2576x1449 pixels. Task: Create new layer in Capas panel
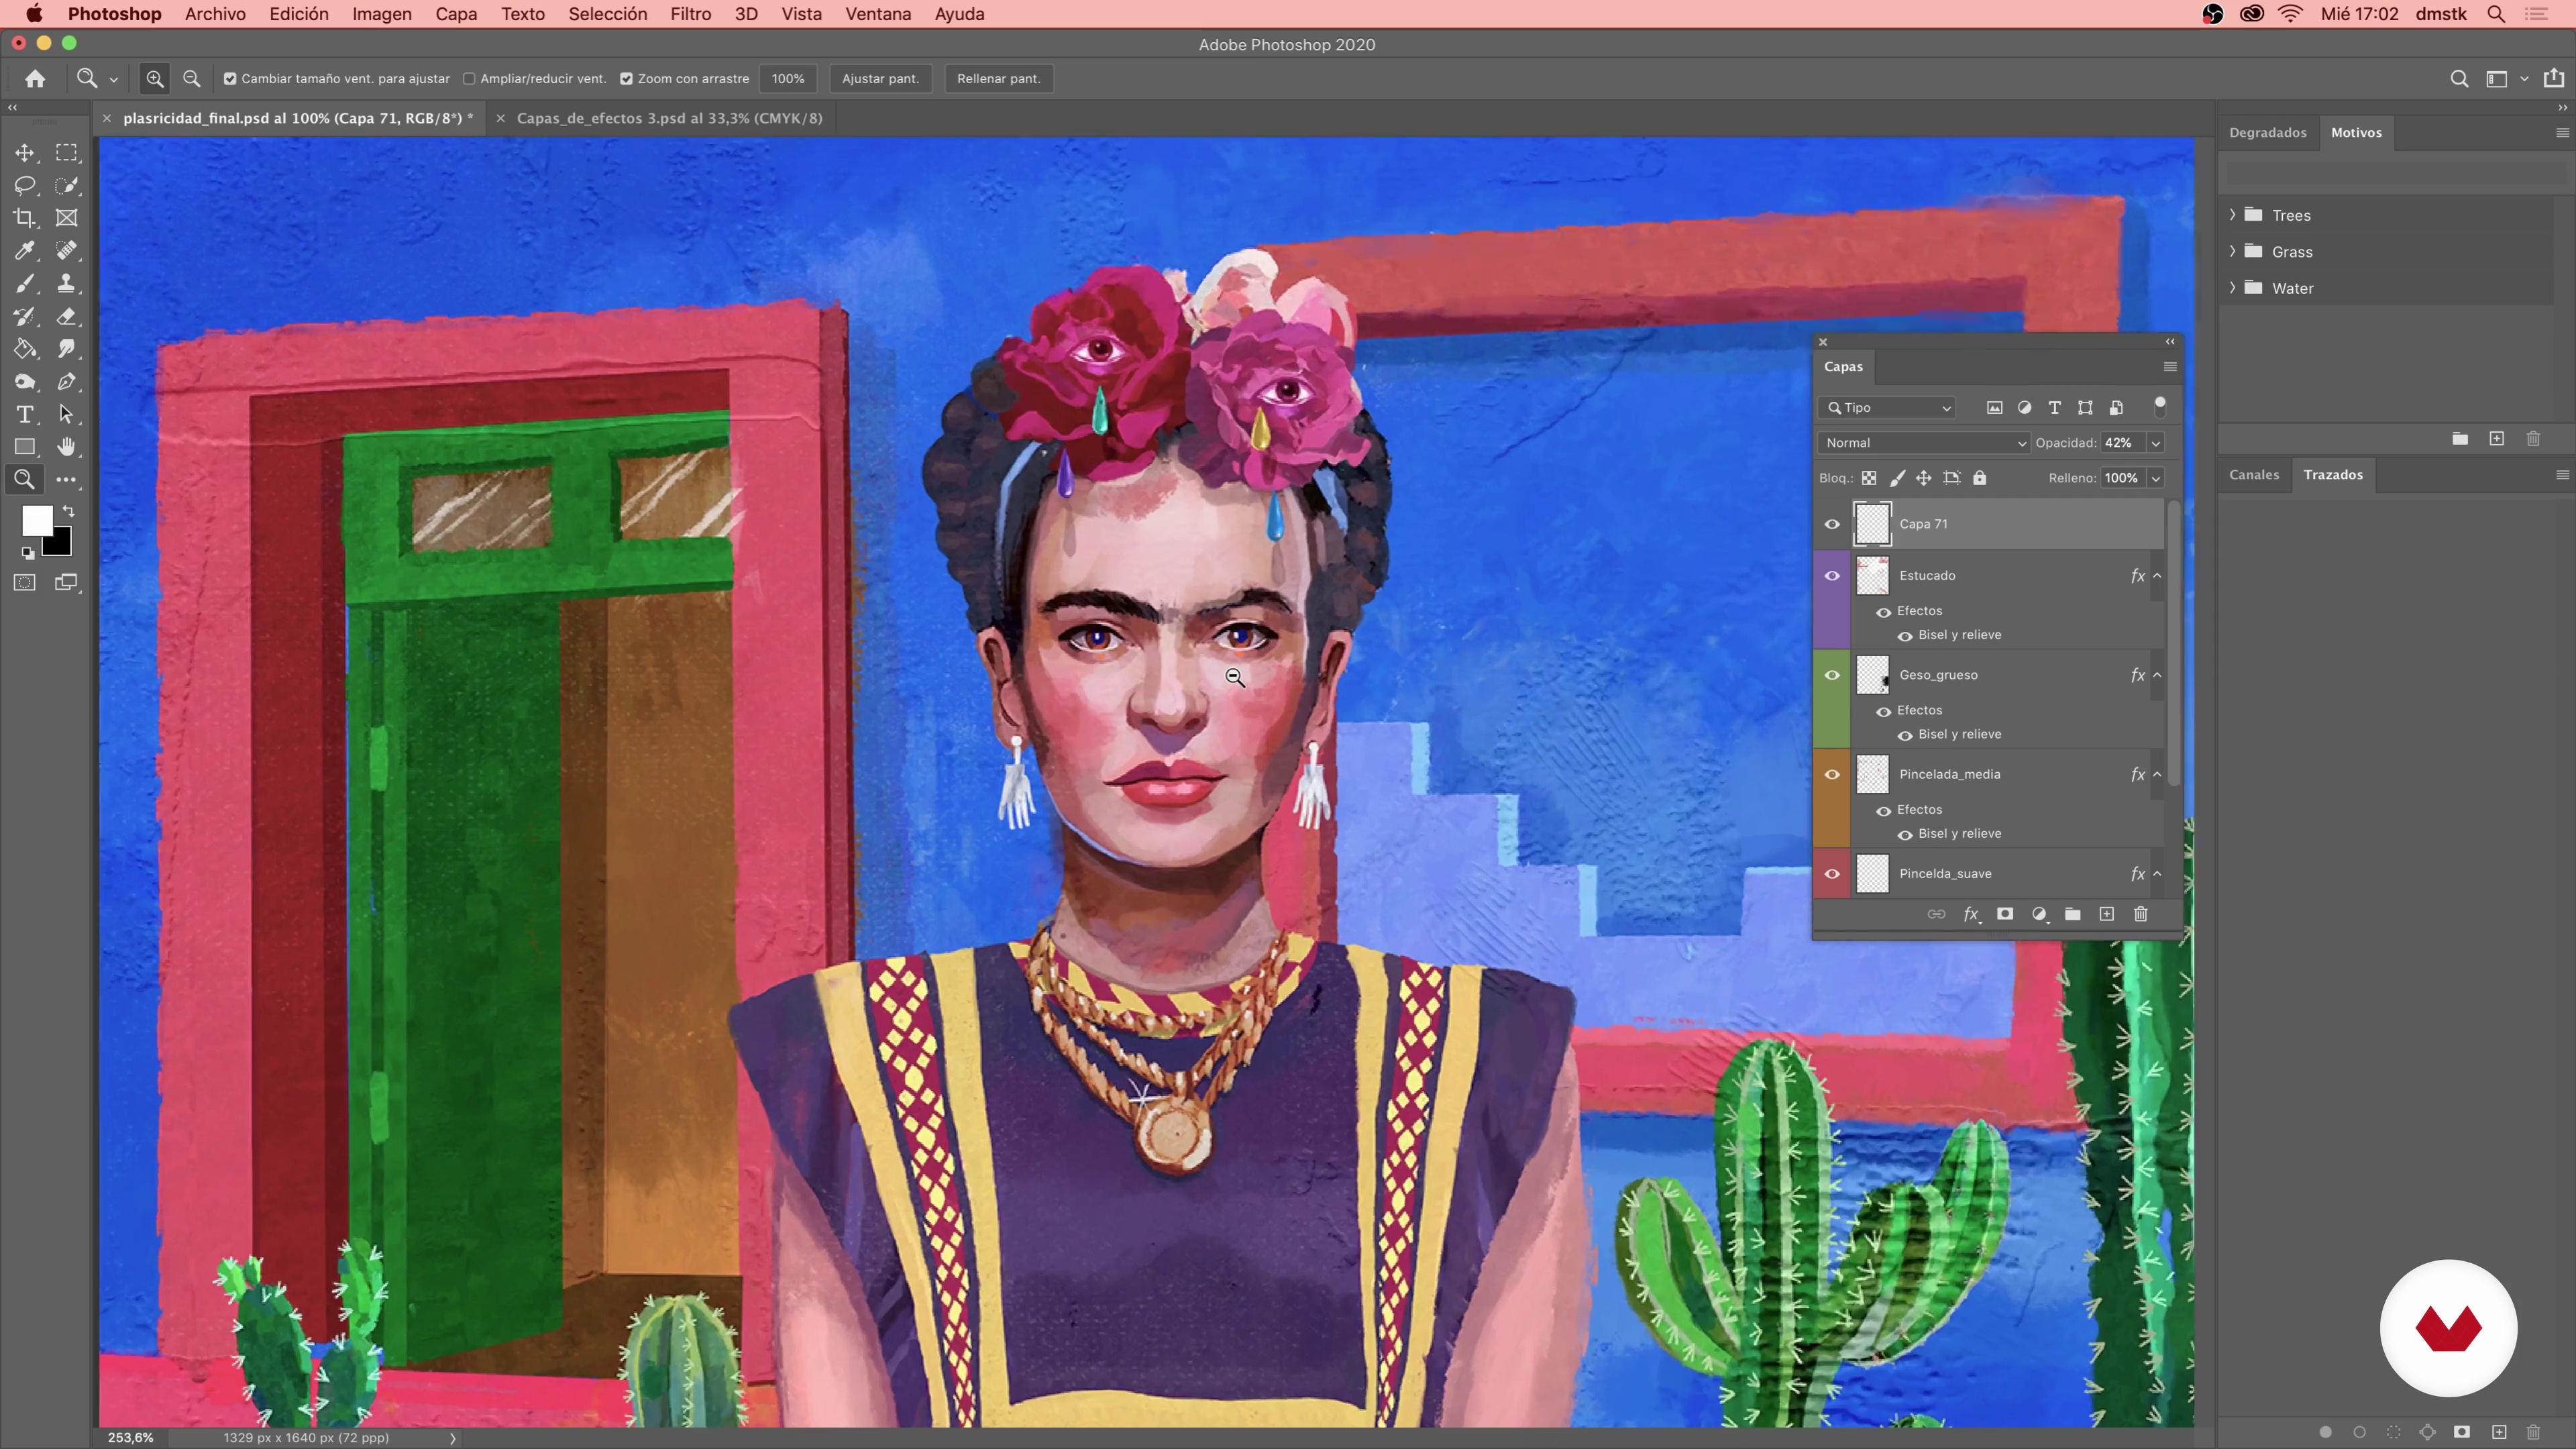tap(2107, 914)
